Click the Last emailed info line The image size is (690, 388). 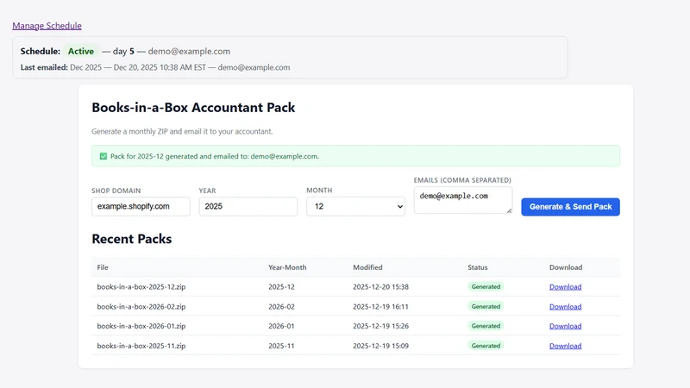[155, 67]
